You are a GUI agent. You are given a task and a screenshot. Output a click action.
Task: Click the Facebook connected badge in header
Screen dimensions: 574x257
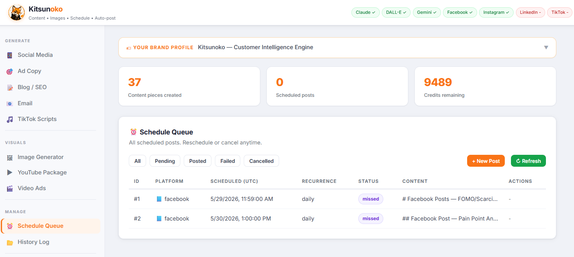coord(460,12)
